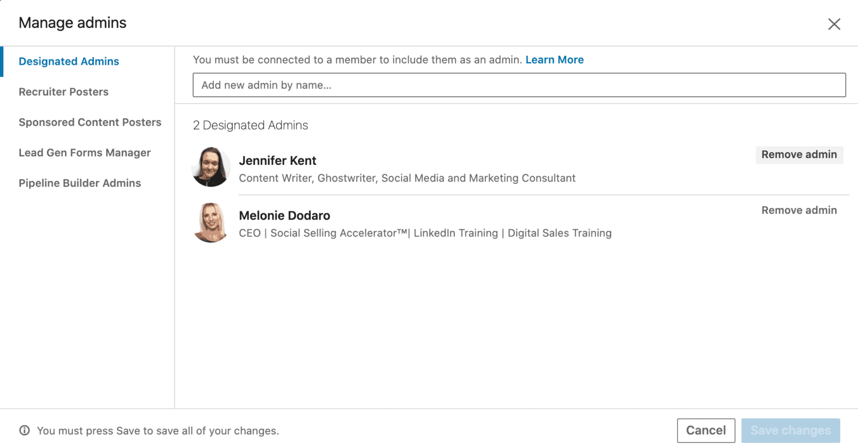The height and width of the screenshot is (448, 858).
Task: Click Jennifer Kent's job title text
Action: tap(407, 178)
